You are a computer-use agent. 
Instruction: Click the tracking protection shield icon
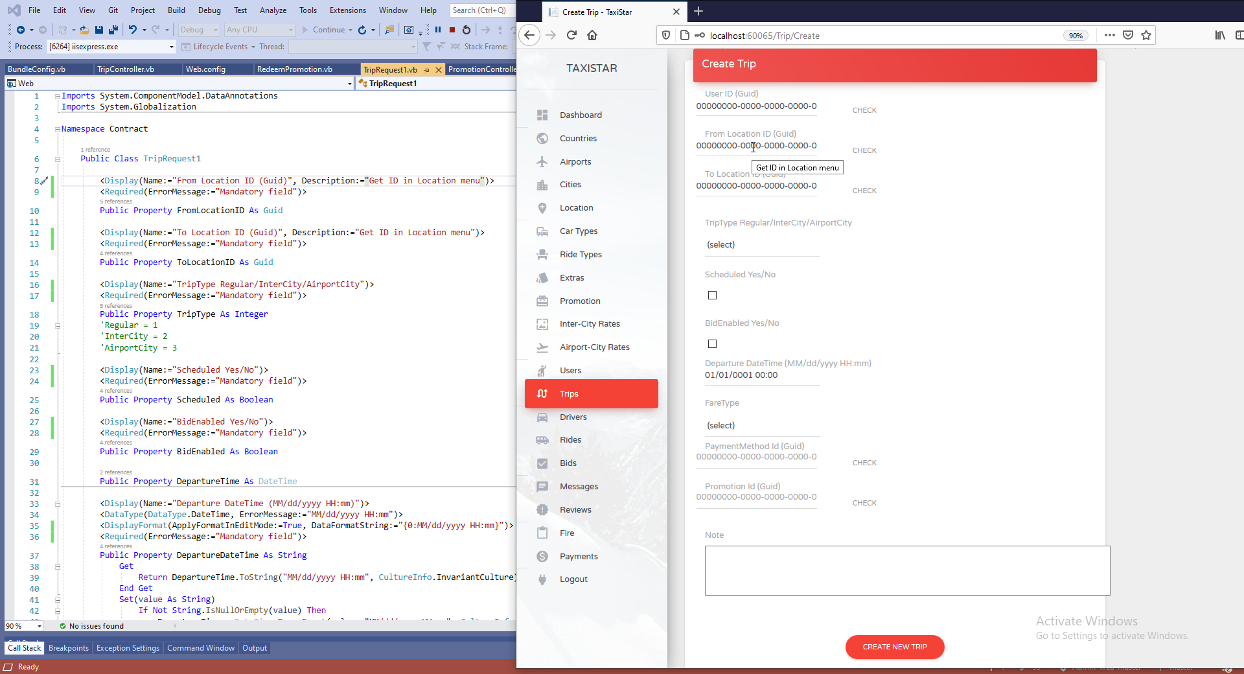point(666,36)
